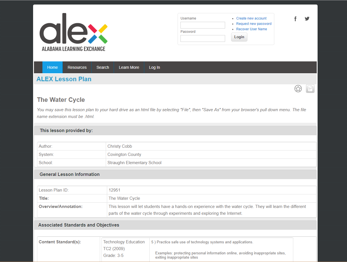Screen dimensions: 347x262
Task: Open the ALEX Twitter page icon
Action: click(x=307, y=19)
